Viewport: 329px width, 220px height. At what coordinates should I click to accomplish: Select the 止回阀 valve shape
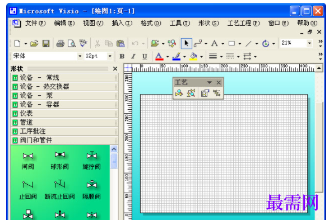[28, 190]
